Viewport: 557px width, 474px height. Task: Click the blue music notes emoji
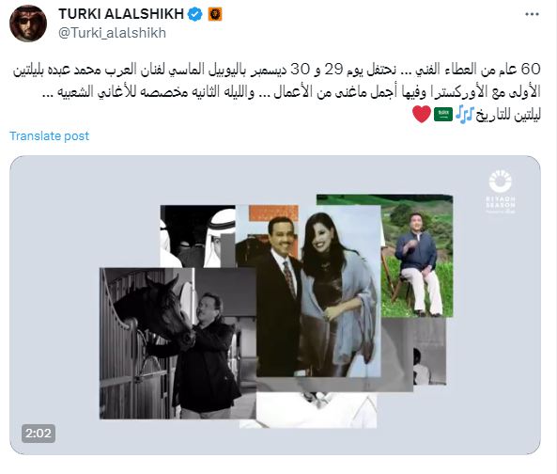464,115
